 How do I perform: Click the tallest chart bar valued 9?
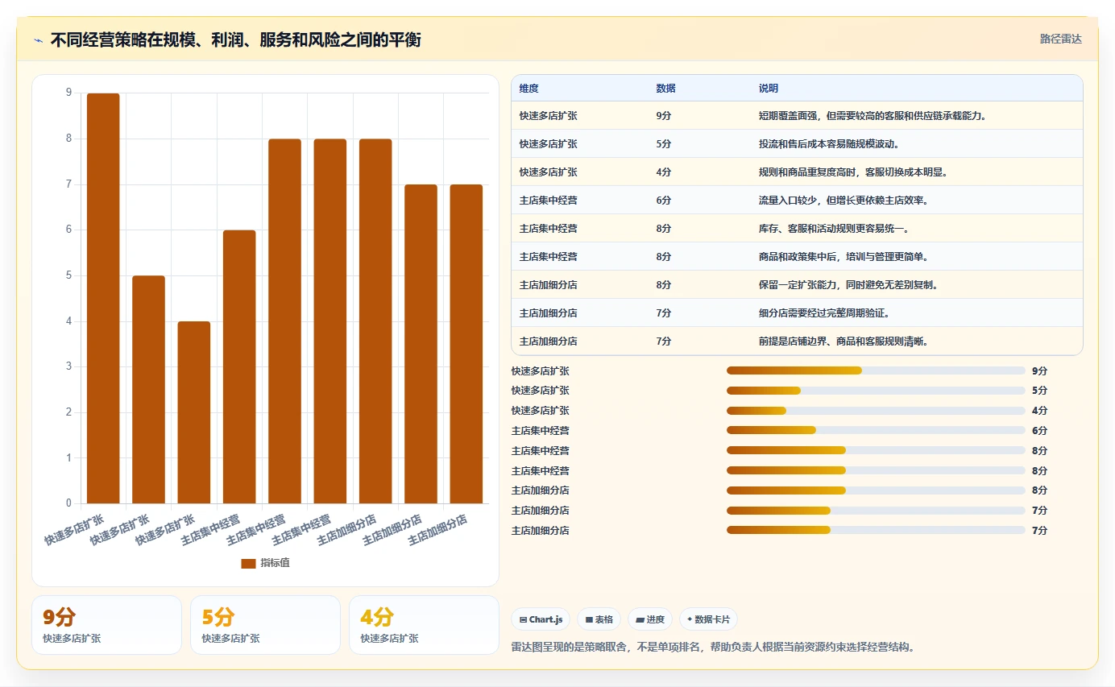pos(103,298)
